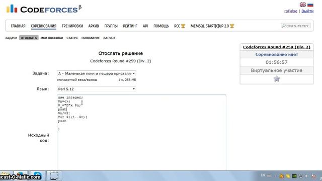Click the star icon in contest sidebar

coord(277,78)
